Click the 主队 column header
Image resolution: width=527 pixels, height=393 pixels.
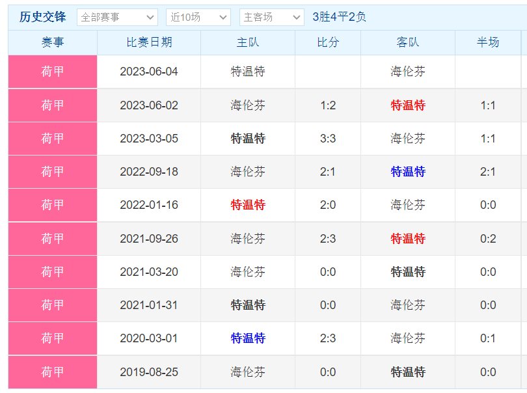248,42
